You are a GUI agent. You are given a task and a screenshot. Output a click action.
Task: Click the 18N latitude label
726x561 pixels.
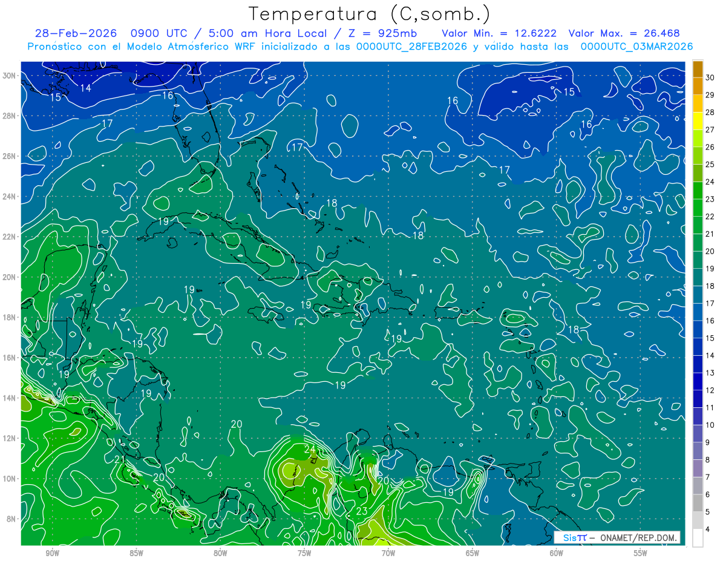pyautogui.click(x=10, y=317)
